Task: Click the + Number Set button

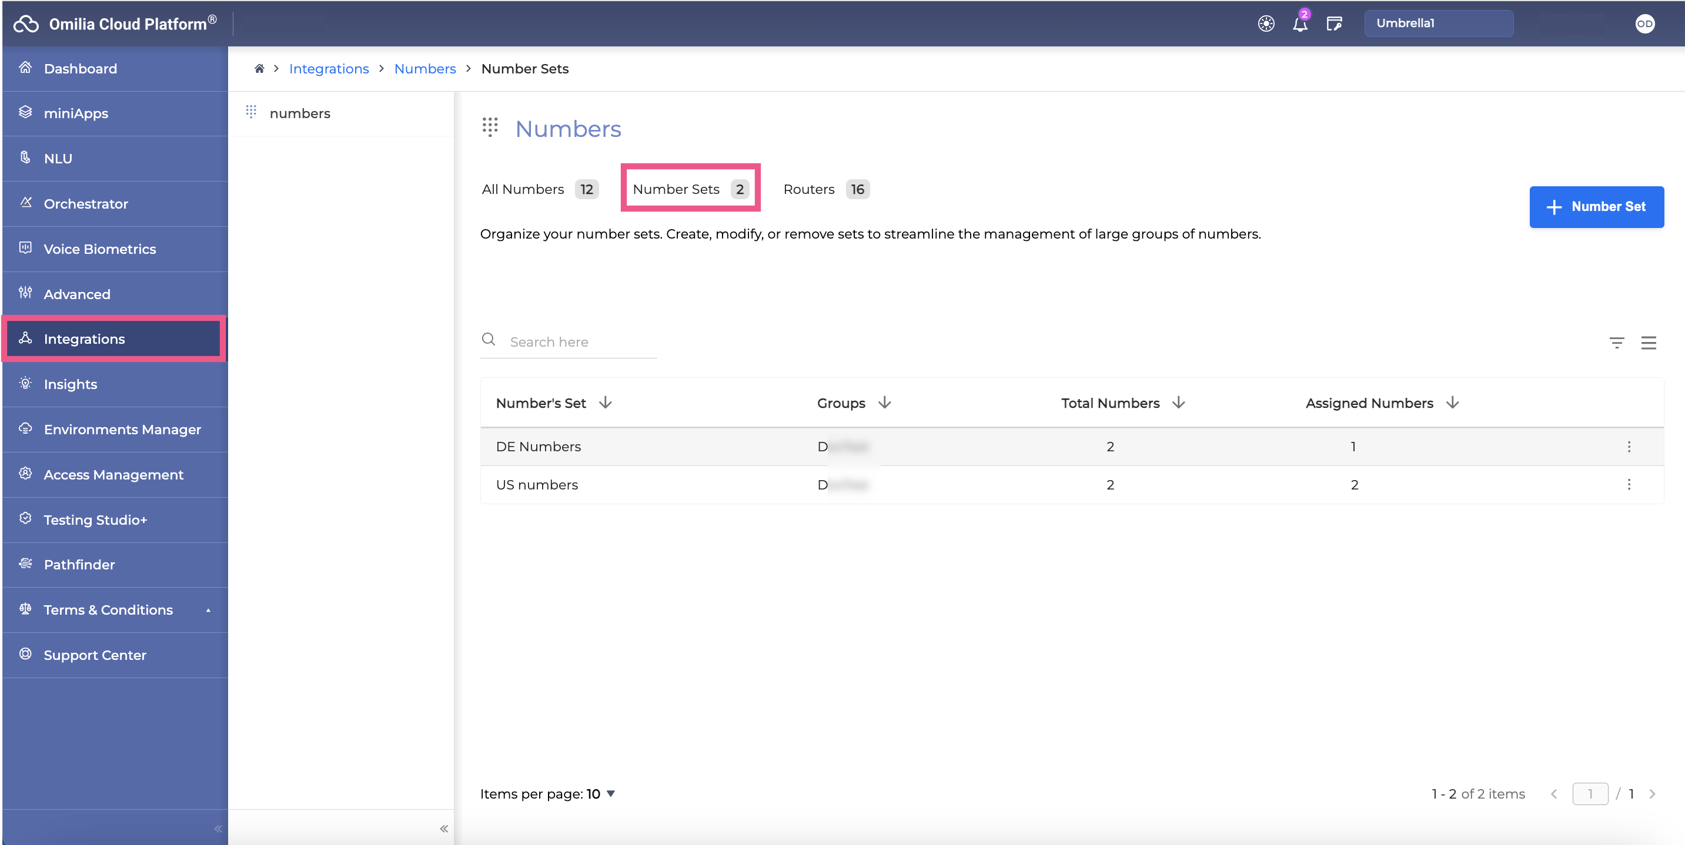Action: 1596,207
